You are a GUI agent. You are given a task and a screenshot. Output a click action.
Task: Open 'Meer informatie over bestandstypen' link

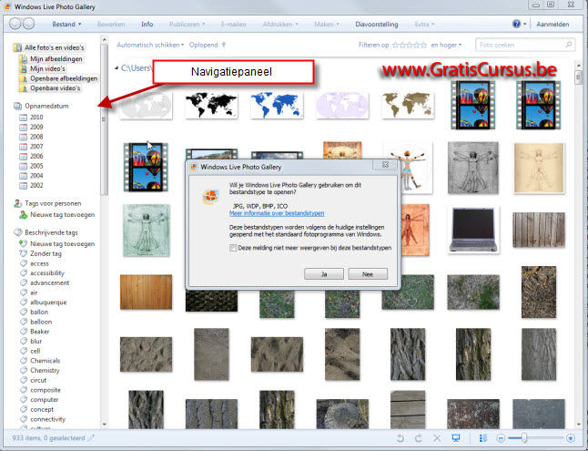pos(277,213)
